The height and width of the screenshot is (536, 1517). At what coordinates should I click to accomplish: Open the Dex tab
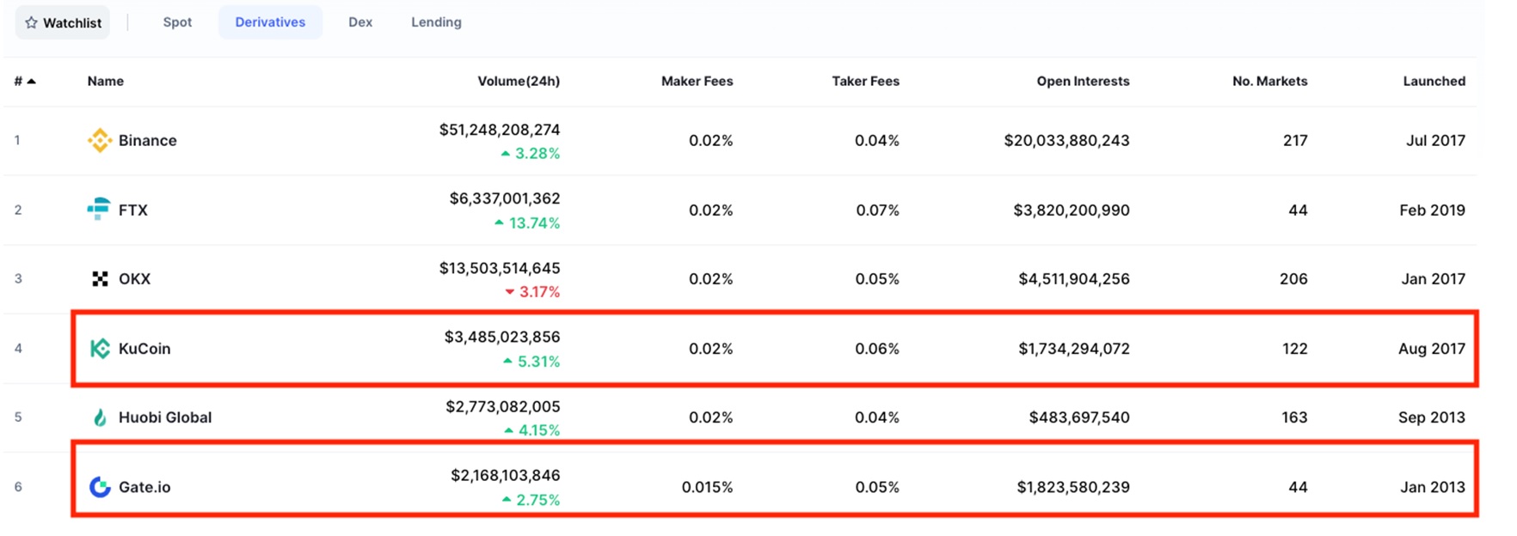coord(360,22)
